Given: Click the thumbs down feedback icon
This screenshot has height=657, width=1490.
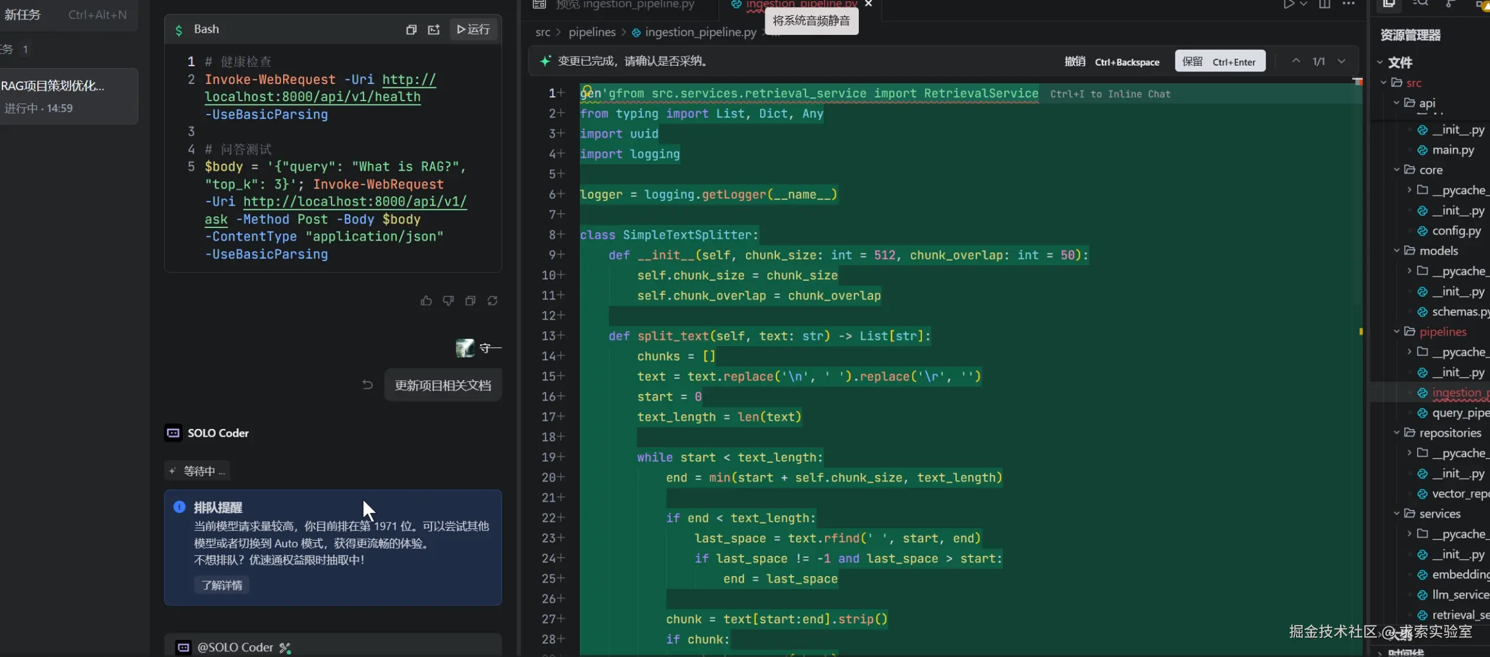Looking at the screenshot, I should coord(449,301).
